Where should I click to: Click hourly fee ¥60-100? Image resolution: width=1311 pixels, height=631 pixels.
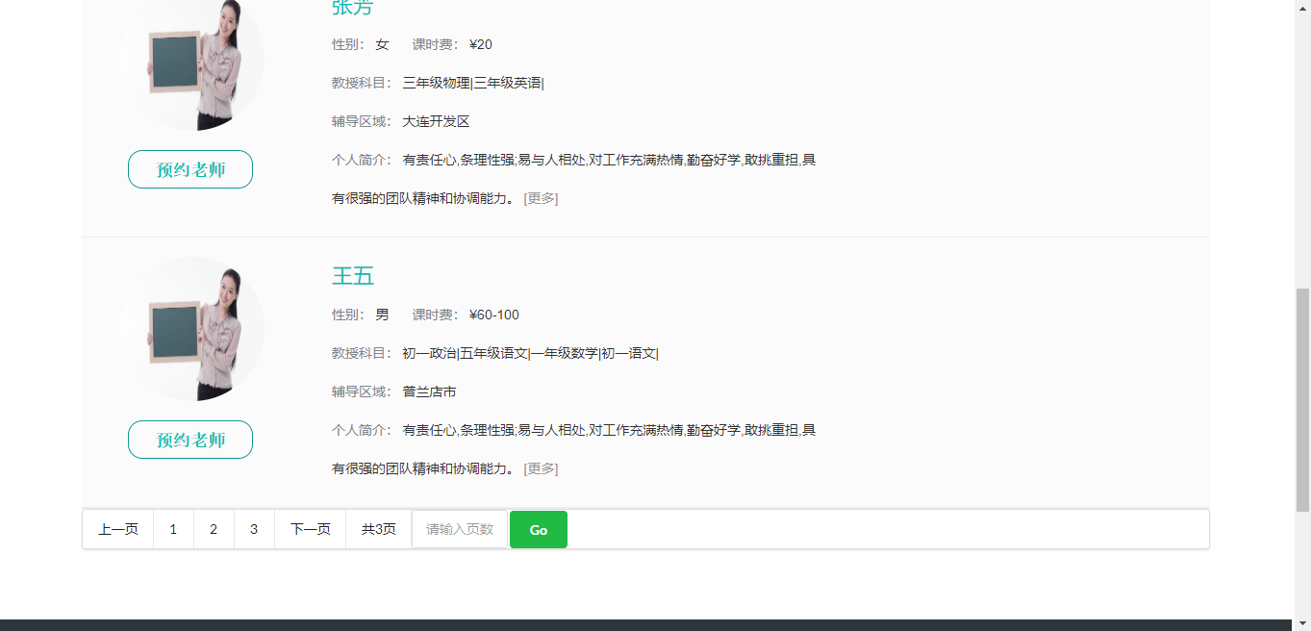[x=494, y=315]
